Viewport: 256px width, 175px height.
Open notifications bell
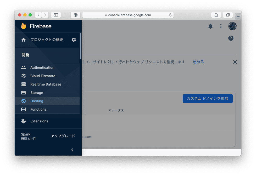(x=210, y=26)
